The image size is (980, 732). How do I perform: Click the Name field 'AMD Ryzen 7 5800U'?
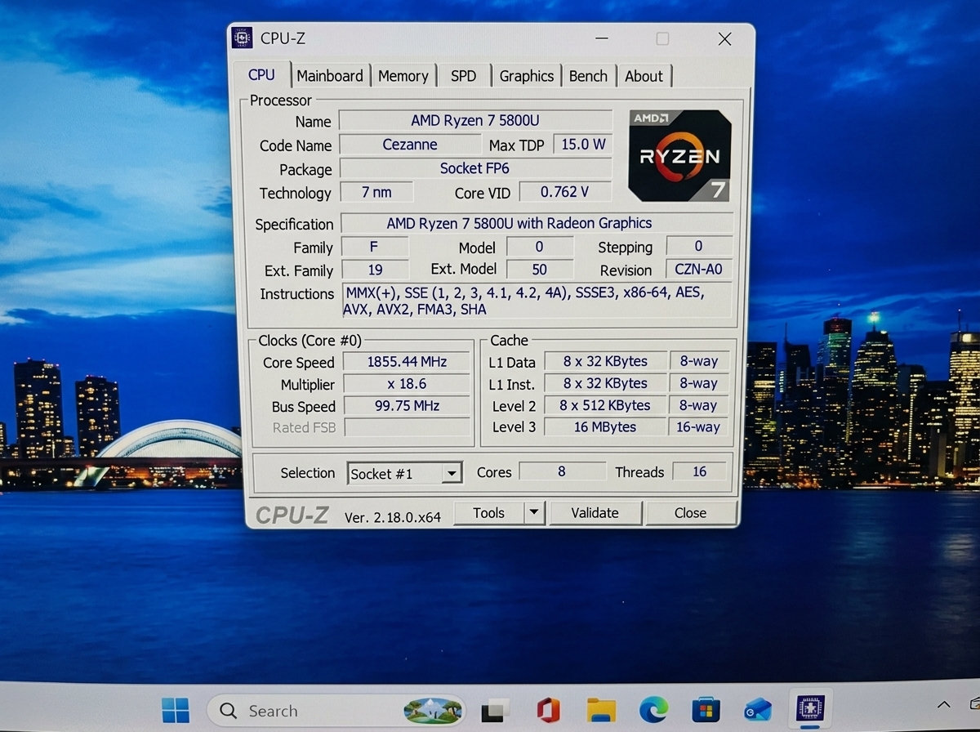pos(475,120)
